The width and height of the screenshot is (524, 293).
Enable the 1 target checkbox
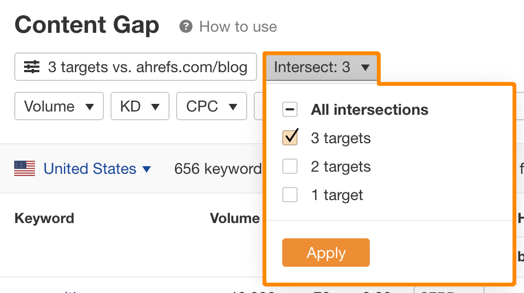[x=290, y=195]
